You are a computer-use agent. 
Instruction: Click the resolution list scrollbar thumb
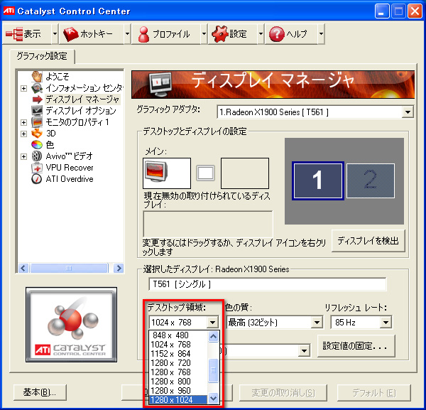(x=213, y=370)
